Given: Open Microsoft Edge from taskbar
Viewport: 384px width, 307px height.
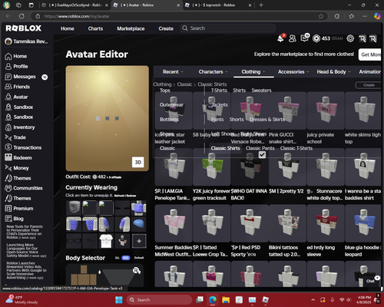Looking at the screenshot, I should [x=213, y=300].
